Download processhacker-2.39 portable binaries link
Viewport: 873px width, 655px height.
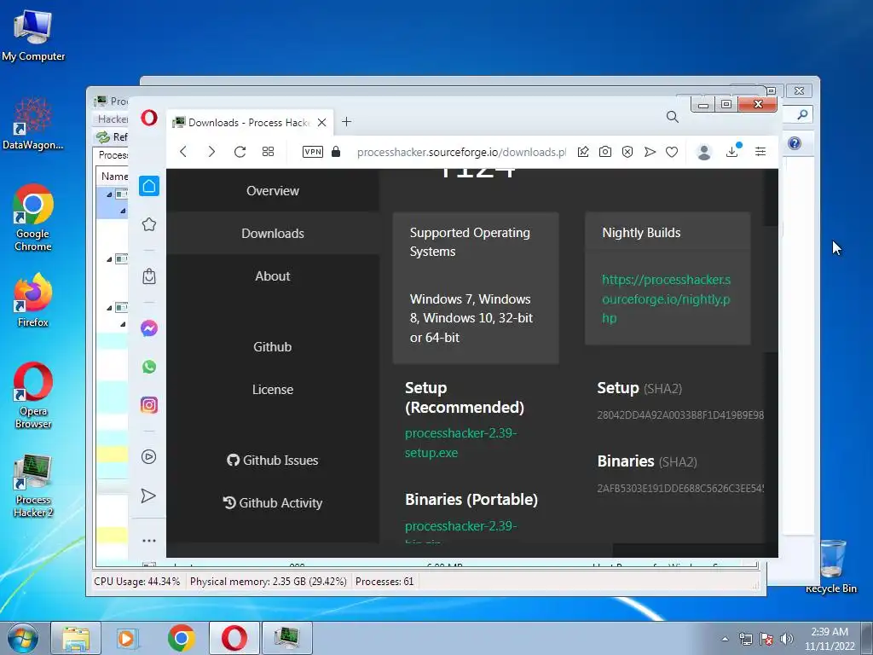460,532
